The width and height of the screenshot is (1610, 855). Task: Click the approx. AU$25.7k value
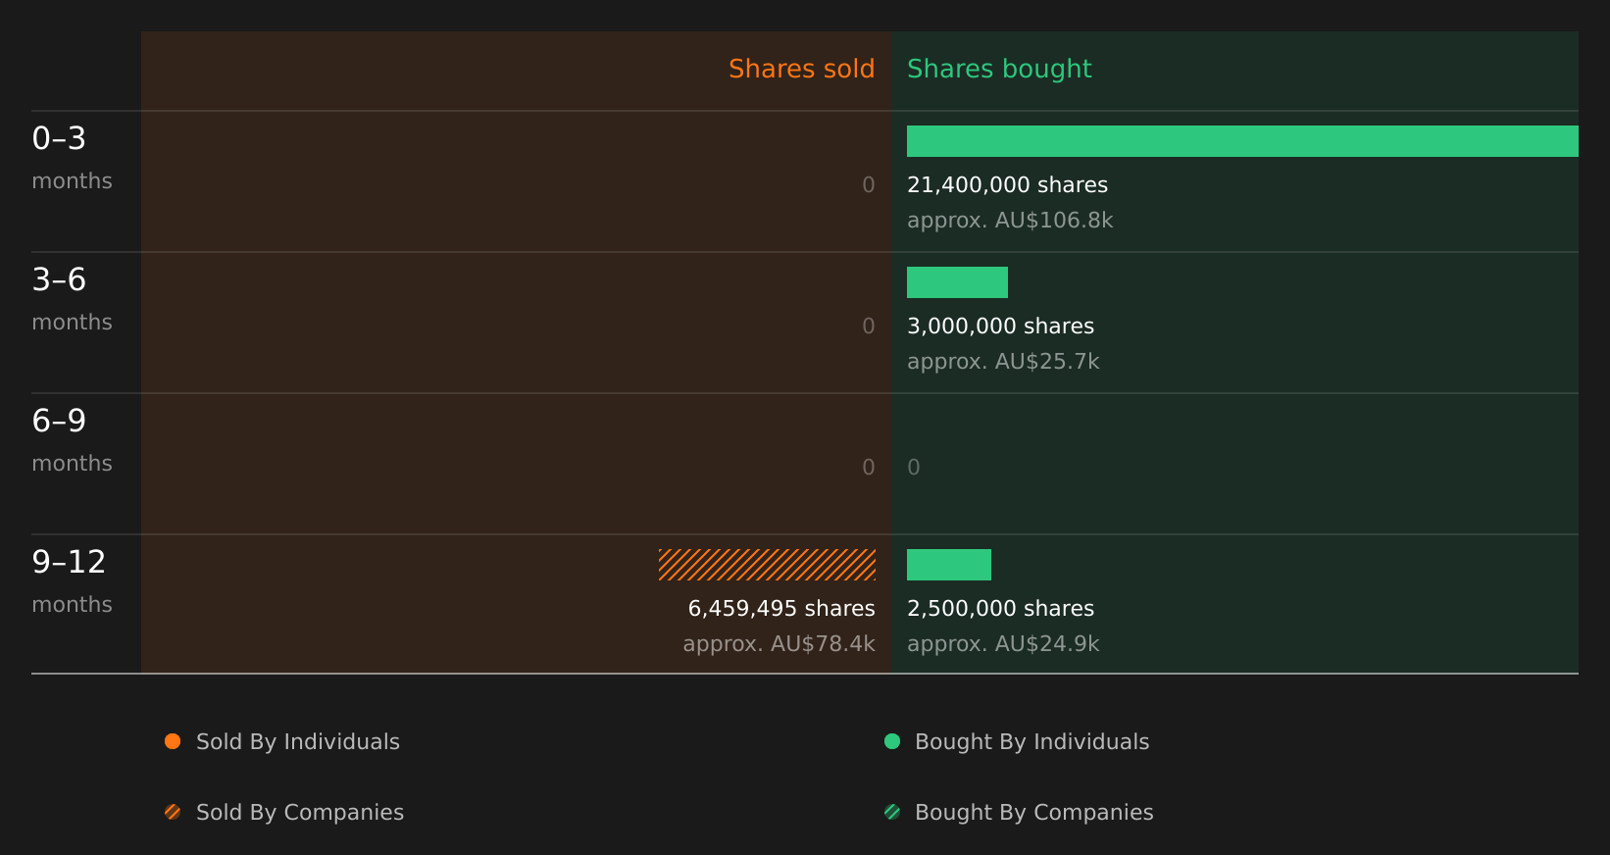(x=1003, y=362)
